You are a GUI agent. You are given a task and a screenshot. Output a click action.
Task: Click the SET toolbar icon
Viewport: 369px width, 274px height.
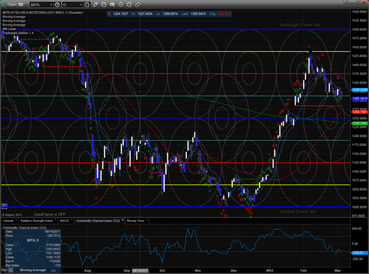pyautogui.click(x=112, y=5)
